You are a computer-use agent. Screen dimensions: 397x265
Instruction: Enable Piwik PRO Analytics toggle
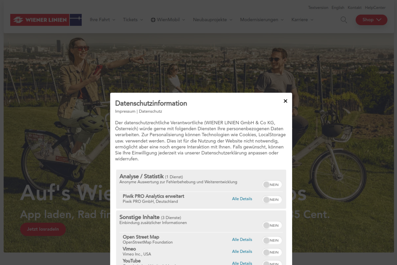coord(272,200)
